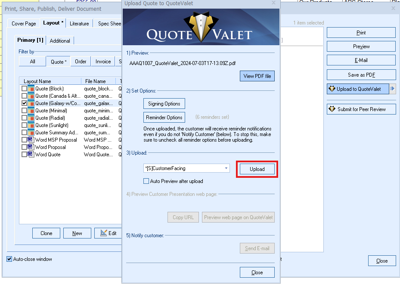Check the Word Proposal checkbox
The width and height of the screenshot is (400, 285).
pos(24,147)
